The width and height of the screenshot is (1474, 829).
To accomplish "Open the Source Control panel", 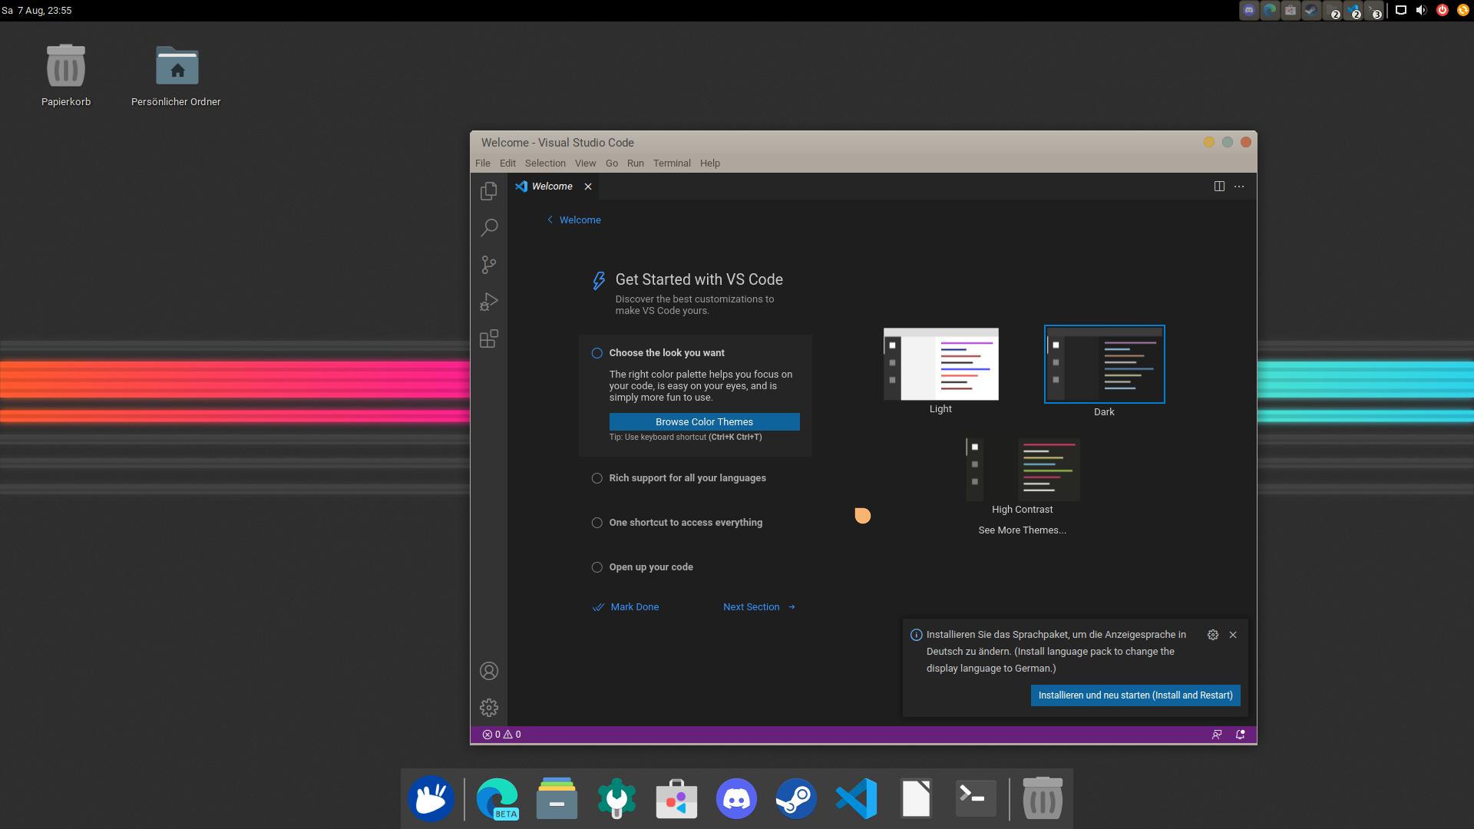I will 489,264.
